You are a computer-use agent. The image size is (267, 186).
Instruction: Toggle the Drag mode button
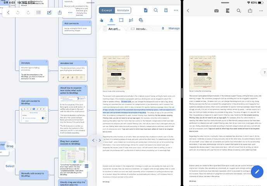tap(10, 146)
